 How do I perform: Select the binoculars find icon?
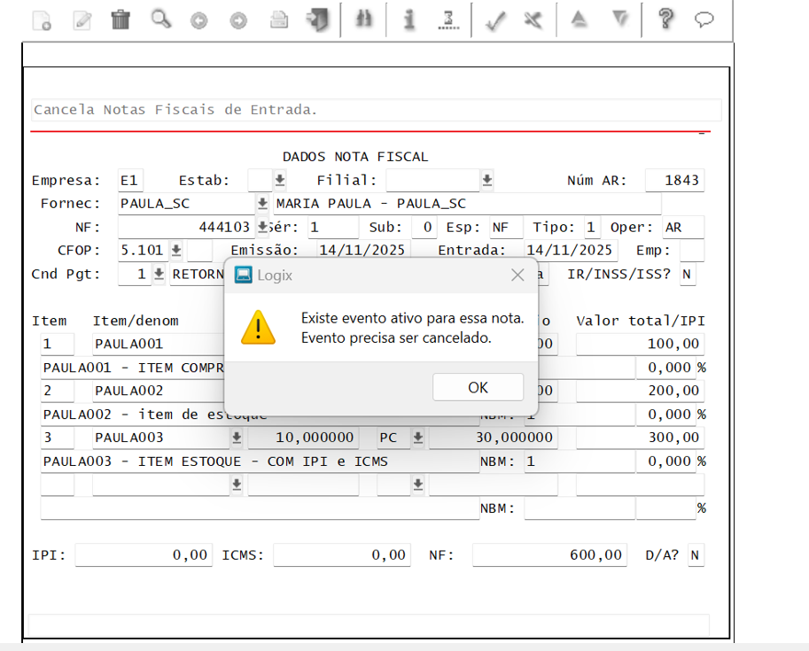tap(363, 19)
